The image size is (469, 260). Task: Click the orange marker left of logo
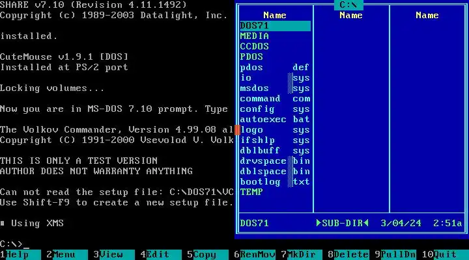click(x=237, y=130)
